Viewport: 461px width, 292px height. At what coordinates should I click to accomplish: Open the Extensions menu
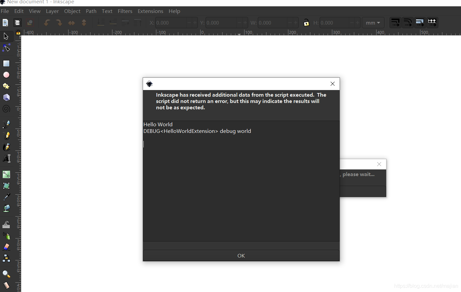(x=150, y=11)
